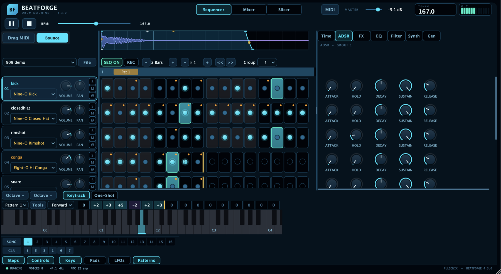Screen dimensions: 501x274
Task: Stop playback with the stop button
Action: coord(29,24)
